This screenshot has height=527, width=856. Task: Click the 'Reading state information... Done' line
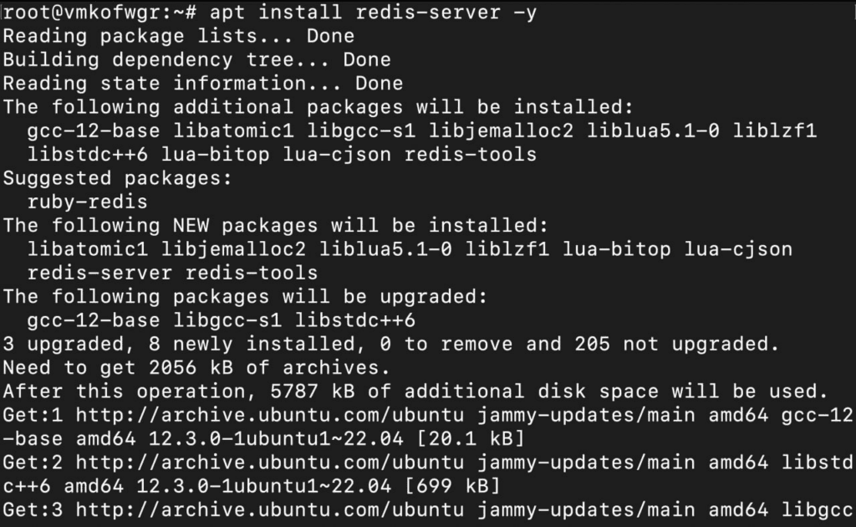203,83
